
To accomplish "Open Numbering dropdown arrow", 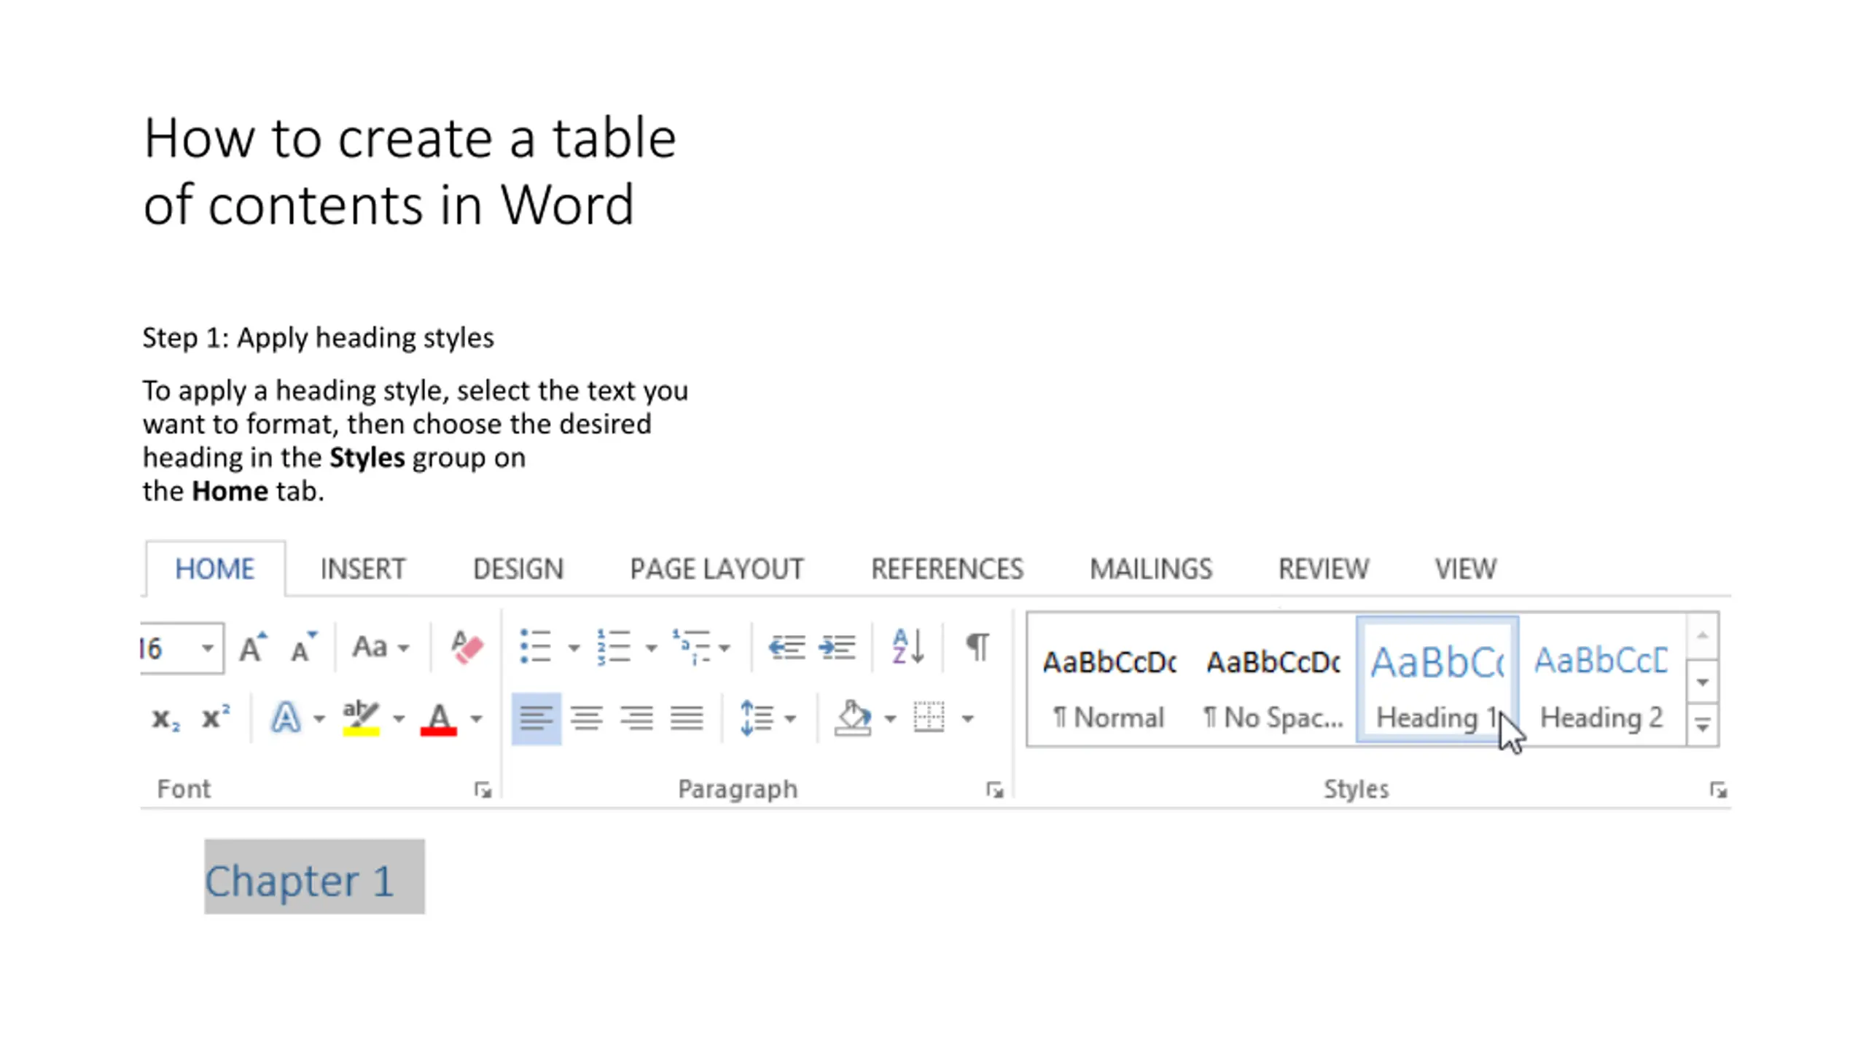I will [x=651, y=648].
